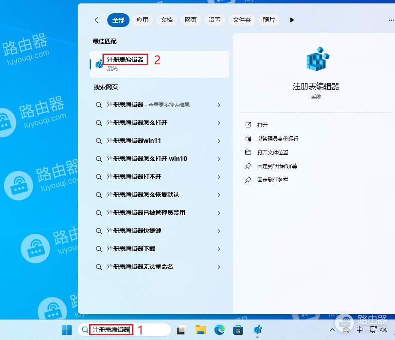
Task: Expand chevron next to 注册表编辑器下载
Action: click(x=219, y=249)
